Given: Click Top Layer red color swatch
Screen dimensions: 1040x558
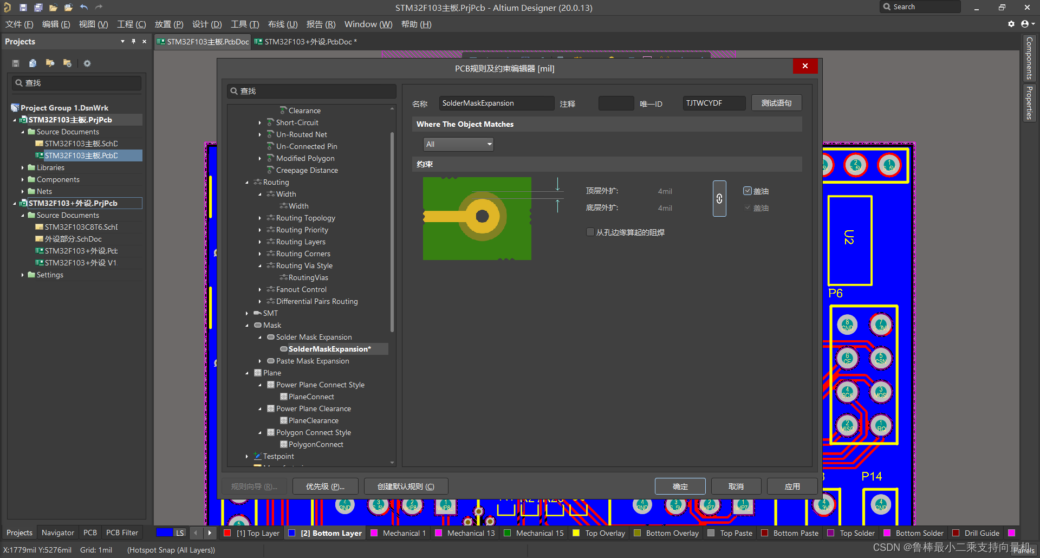Looking at the screenshot, I should pyautogui.click(x=227, y=533).
